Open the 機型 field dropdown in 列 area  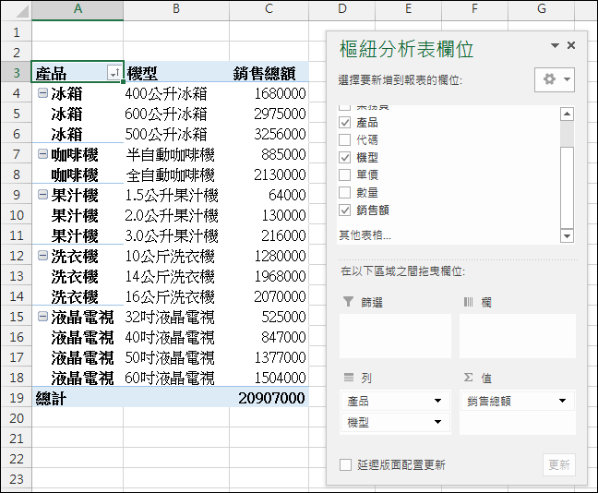click(437, 422)
